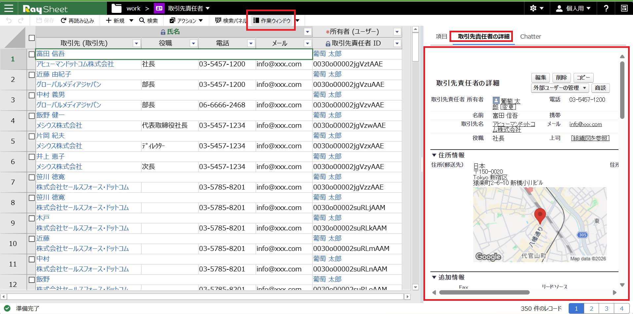Open the アビューマンドットコム株式会社 link in row 1
Image resolution: width=633 pixels, height=314 pixels.
(75, 64)
